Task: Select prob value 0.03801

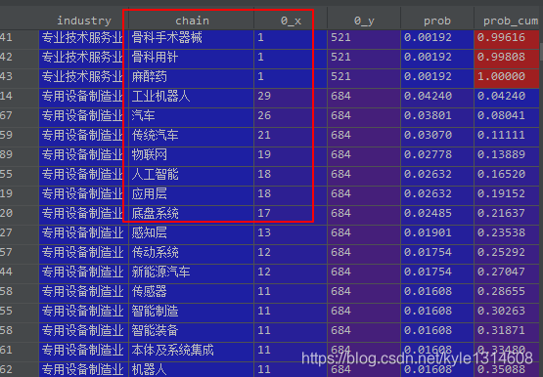Action: pyautogui.click(x=437, y=116)
